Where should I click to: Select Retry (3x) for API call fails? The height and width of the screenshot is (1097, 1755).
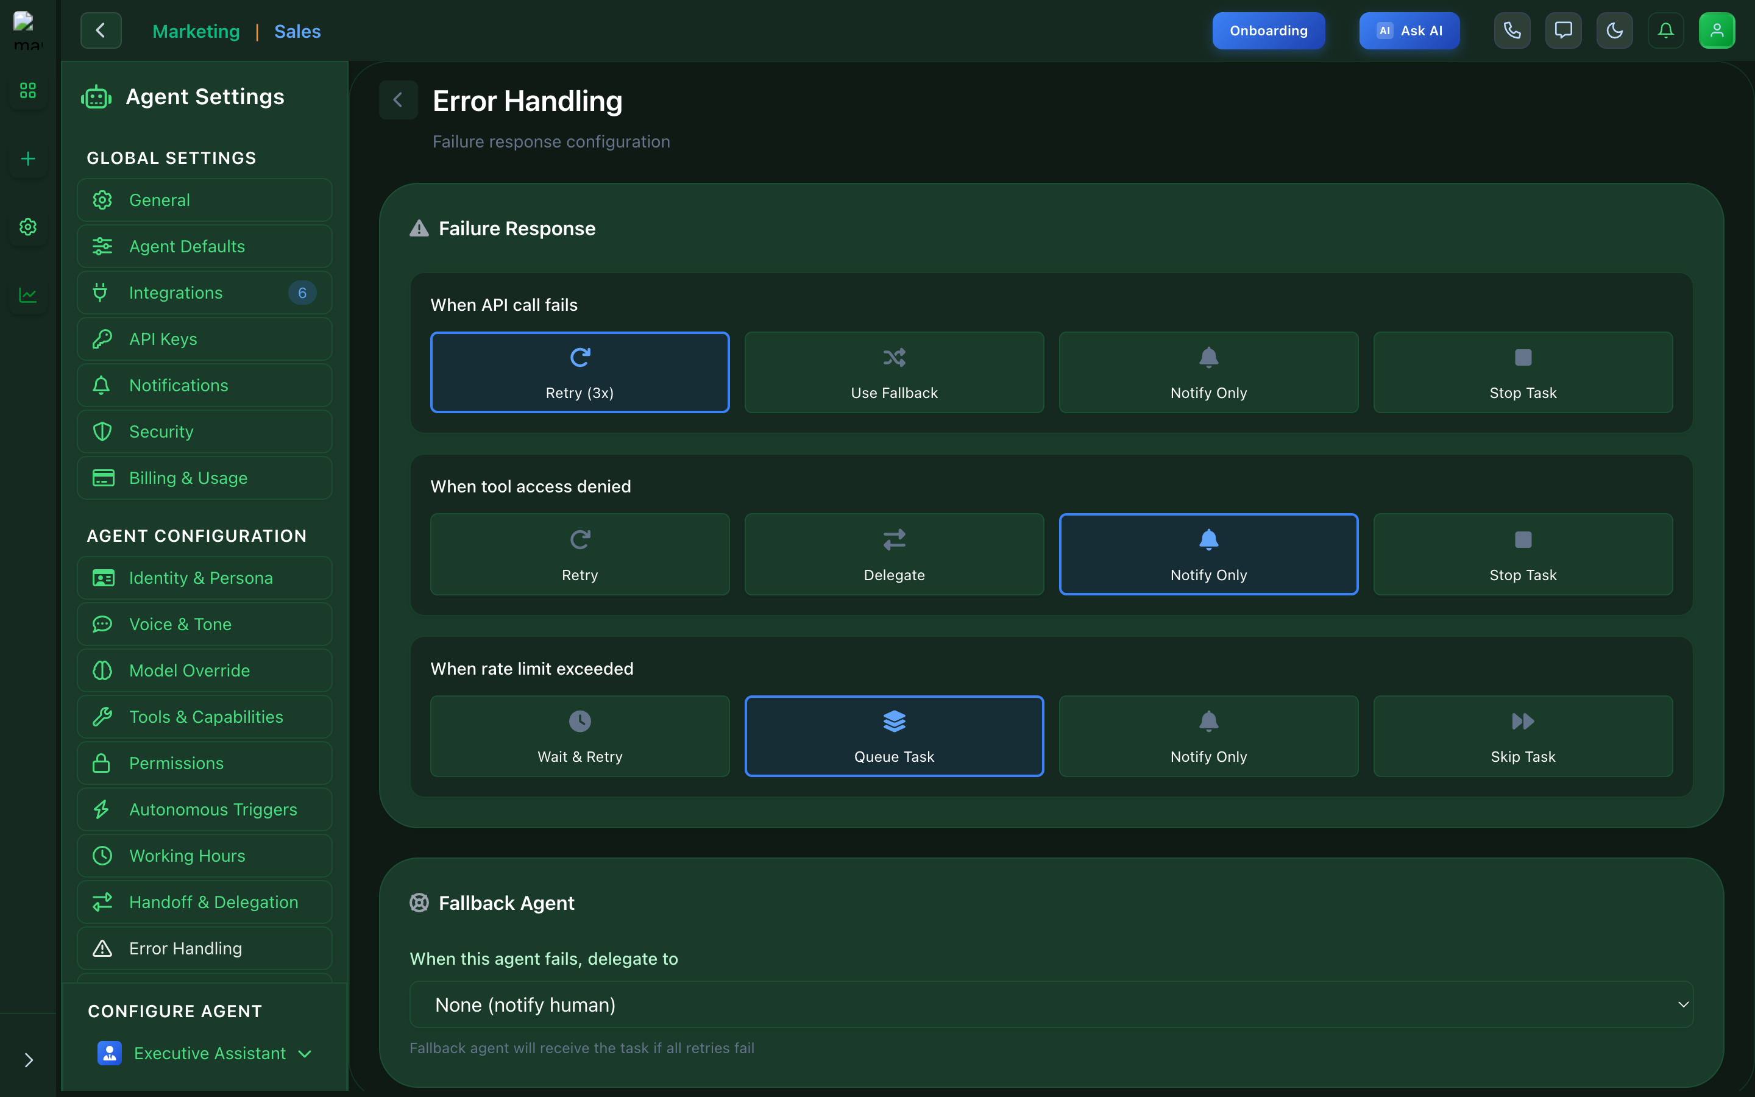pyautogui.click(x=580, y=372)
